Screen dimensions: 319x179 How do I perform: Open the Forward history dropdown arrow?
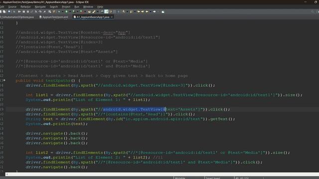click(x=159, y=11)
